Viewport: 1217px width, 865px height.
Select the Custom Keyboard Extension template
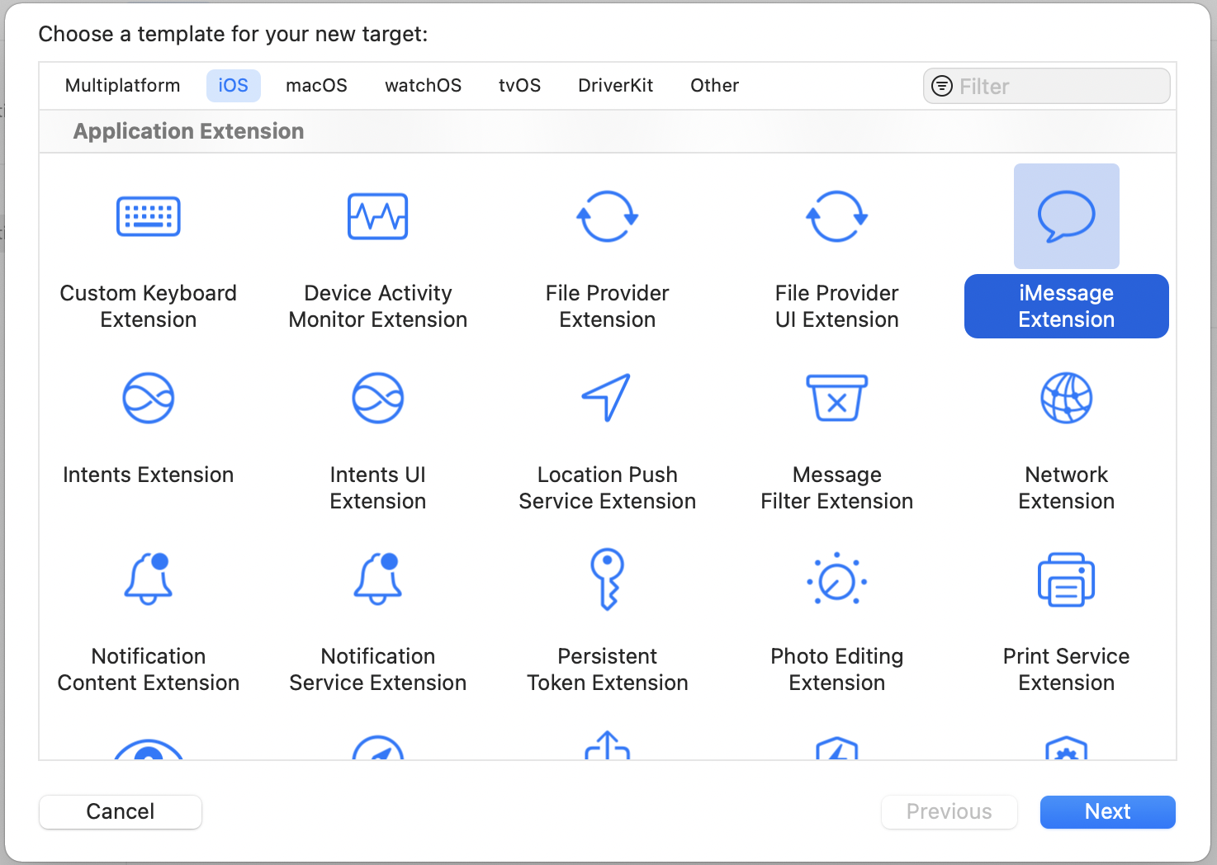(x=149, y=217)
